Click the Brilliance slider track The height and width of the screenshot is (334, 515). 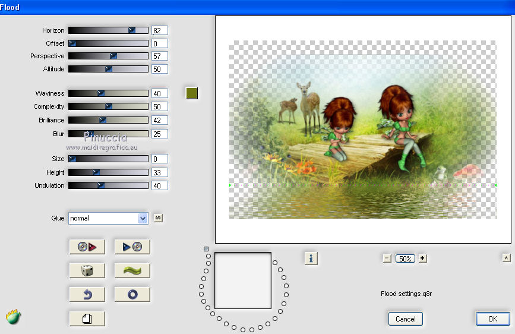coord(108,120)
